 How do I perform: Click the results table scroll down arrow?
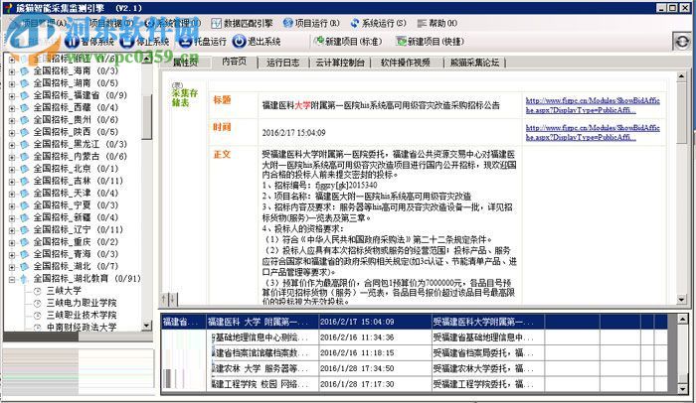[x=683, y=389]
